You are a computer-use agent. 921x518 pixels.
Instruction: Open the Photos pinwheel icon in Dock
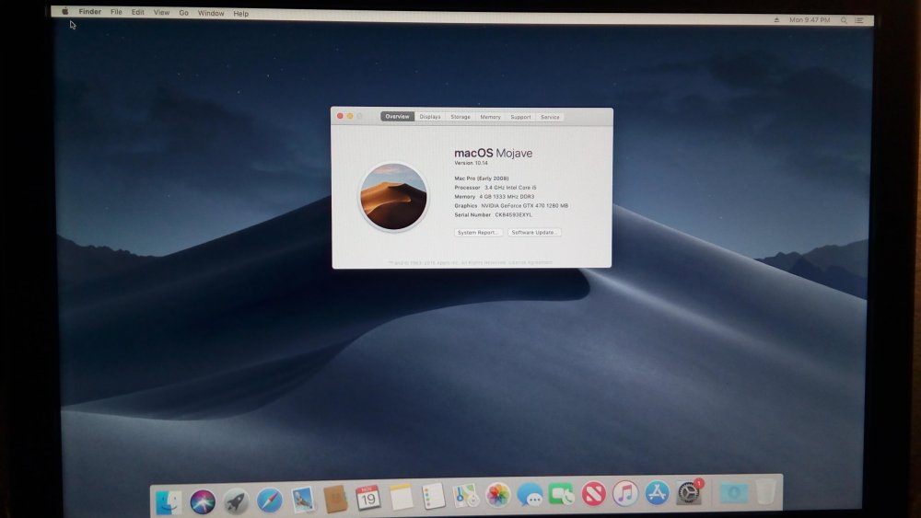point(498,495)
